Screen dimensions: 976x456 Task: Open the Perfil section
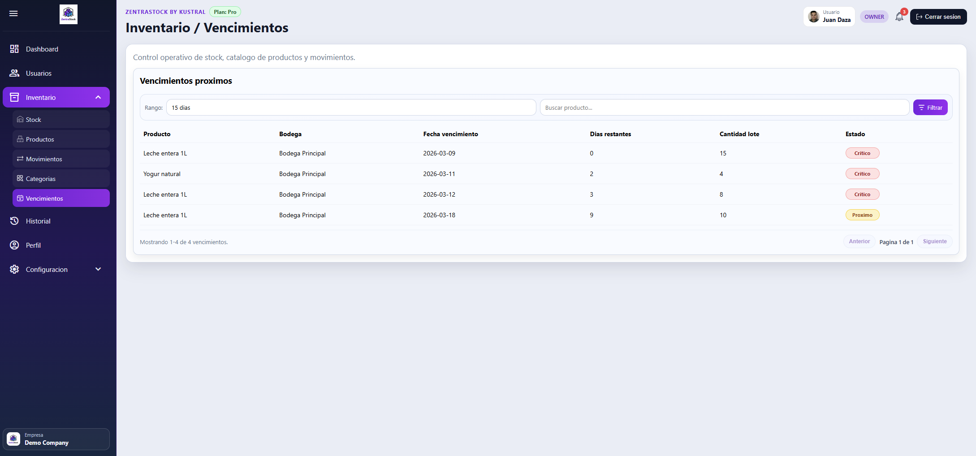(56, 245)
